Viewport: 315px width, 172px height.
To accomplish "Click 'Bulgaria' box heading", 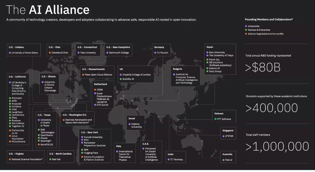I will pos(177,69).
